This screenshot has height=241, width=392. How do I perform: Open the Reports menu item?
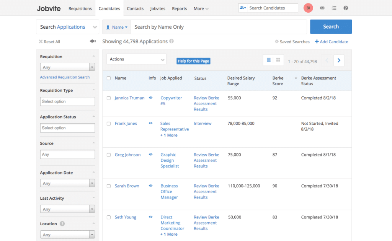[179, 8]
